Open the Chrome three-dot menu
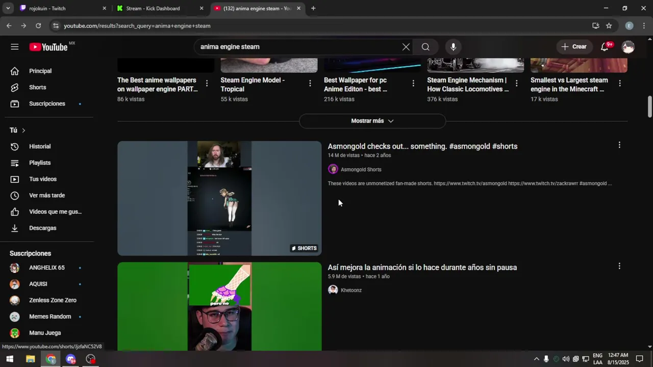This screenshot has width=653, height=367. [644, 25]
